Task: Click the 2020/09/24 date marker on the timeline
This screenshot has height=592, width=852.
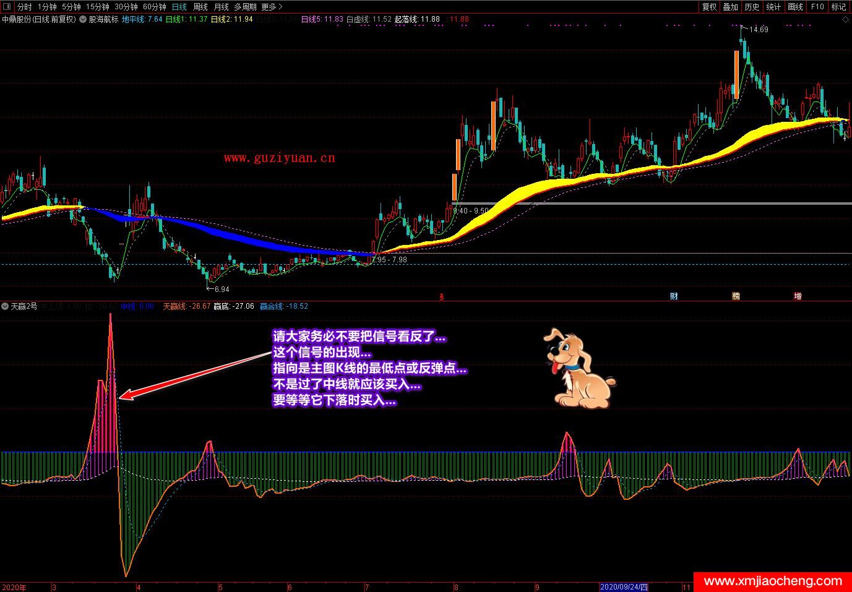Action: tap(624, 587)
